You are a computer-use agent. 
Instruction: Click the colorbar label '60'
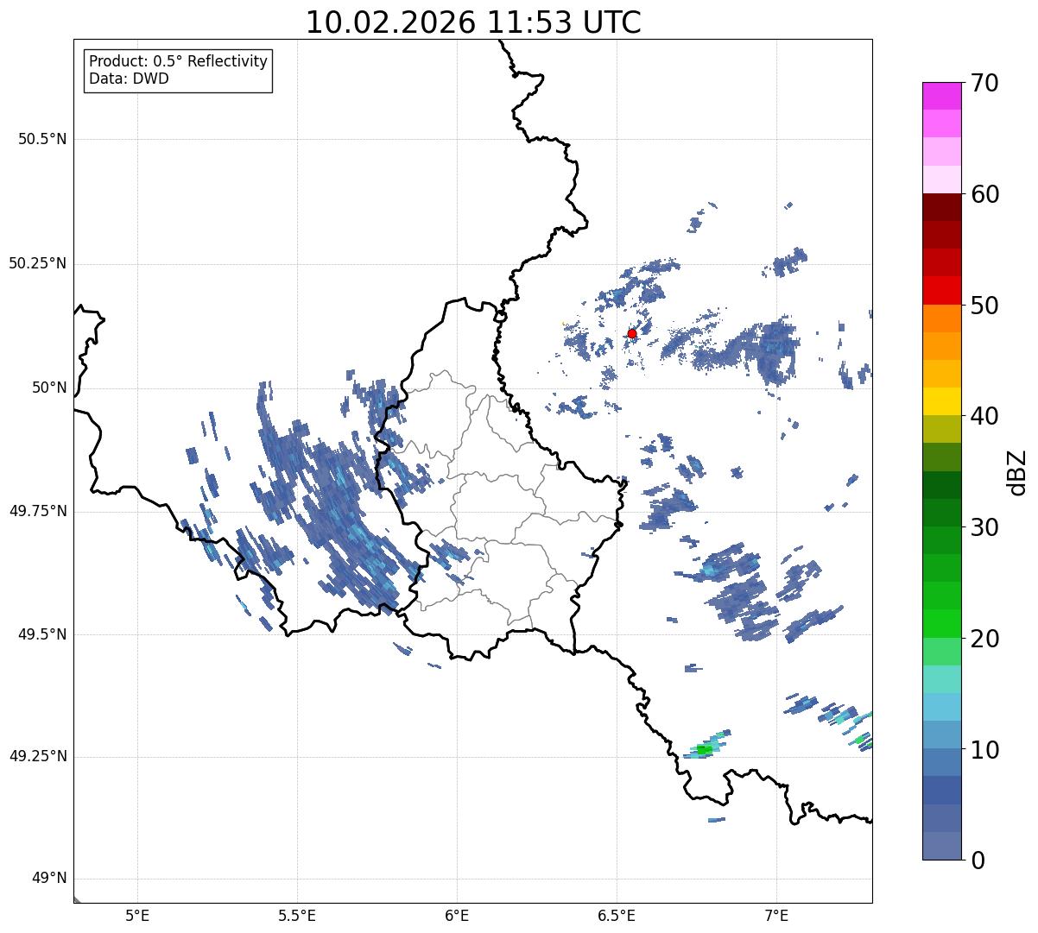coord(984,194)
